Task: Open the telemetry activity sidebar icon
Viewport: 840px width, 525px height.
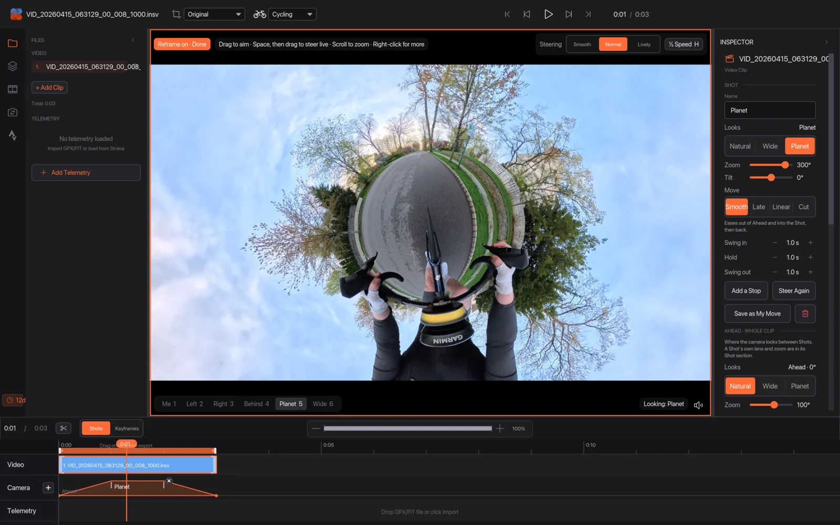Action: (x=13, y=135)
